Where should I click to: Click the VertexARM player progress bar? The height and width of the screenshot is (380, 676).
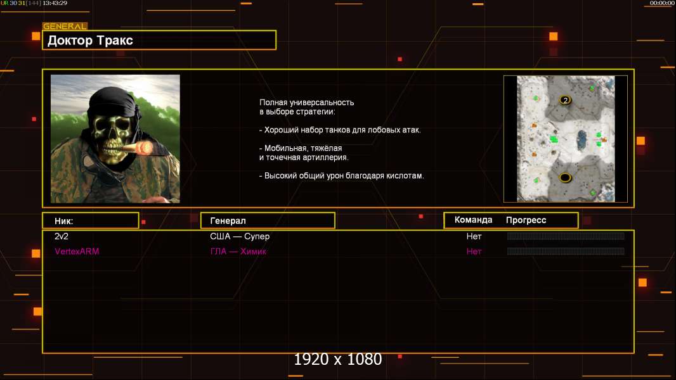(566, 251)
